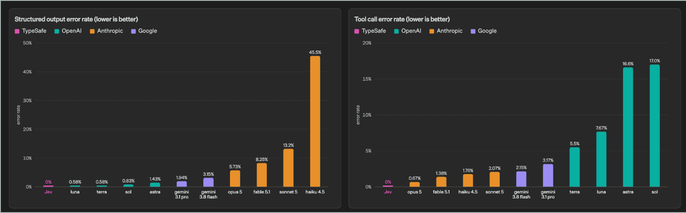Click the 5.73% value label
Image resolution: width=686 pixels, height=213 pixels.
[235, 166]
